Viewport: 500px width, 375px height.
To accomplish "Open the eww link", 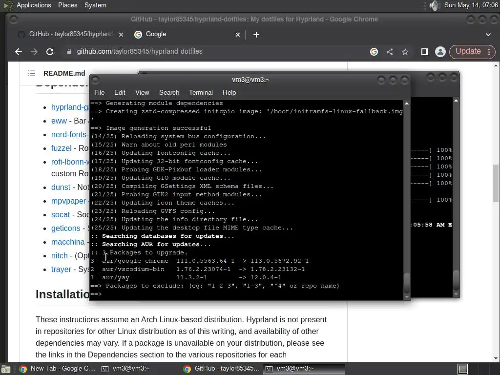I will pyautogui.click(x=59, y=121).
